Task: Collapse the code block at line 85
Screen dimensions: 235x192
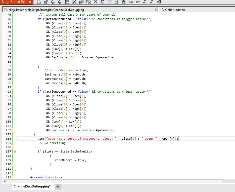Action: 15,57
